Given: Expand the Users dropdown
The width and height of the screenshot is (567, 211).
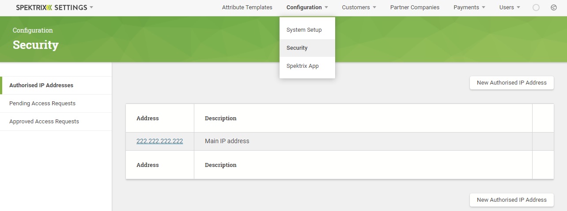Looking at the screenshot, I should pyautogui.click(x=510, y=7).
